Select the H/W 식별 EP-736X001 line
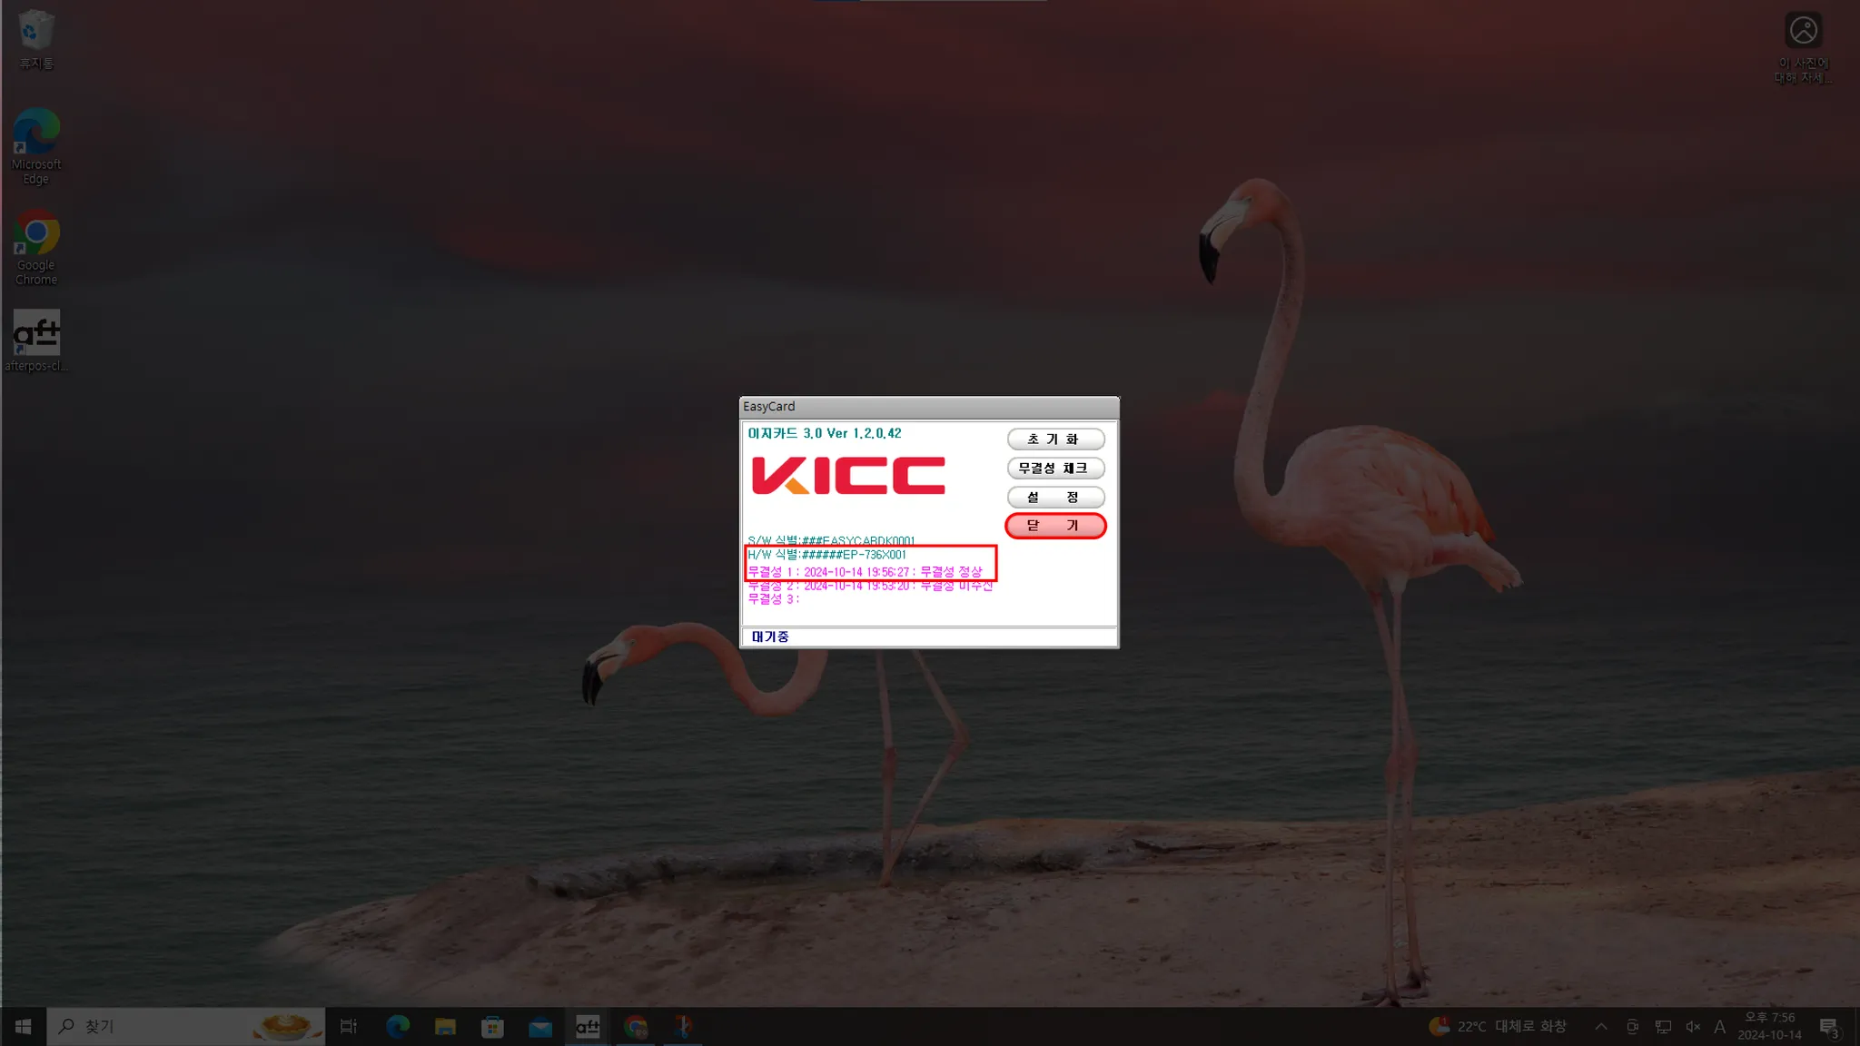This screenshot has width=1860, height=1046. pos(826,555)
